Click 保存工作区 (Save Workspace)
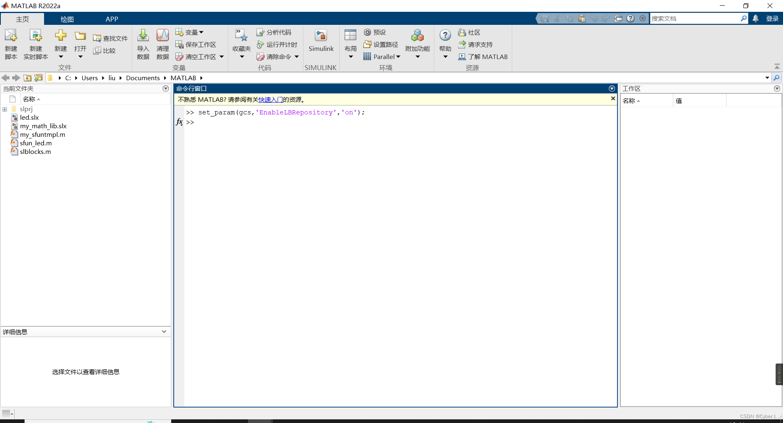Viewport: 783px width, 423px height. (196, 44)
